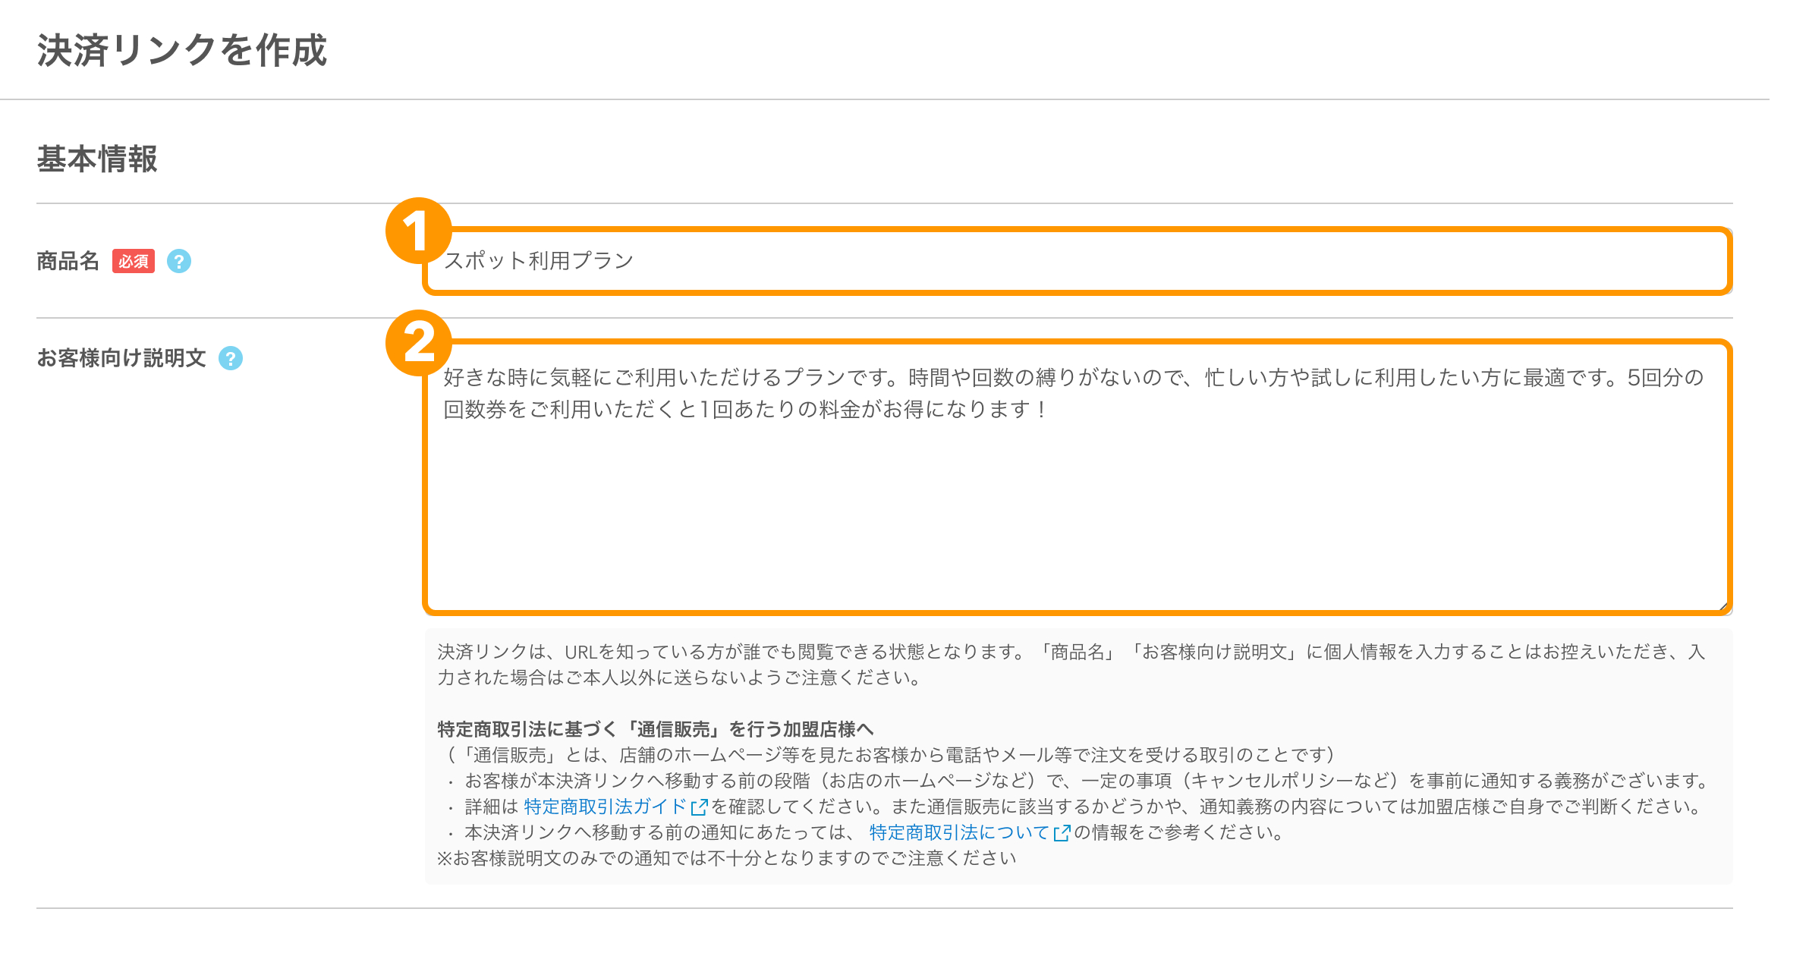Click the bold 通信販売 notice heading
Screen dimensions: 1809x956
pyautogui.click(x=656, y=729)
